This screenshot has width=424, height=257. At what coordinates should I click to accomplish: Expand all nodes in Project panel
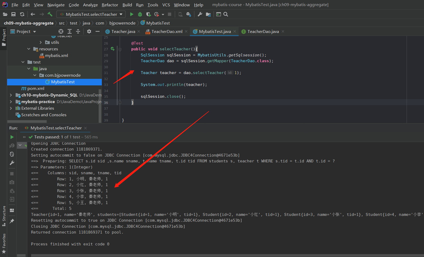(70, 31)
